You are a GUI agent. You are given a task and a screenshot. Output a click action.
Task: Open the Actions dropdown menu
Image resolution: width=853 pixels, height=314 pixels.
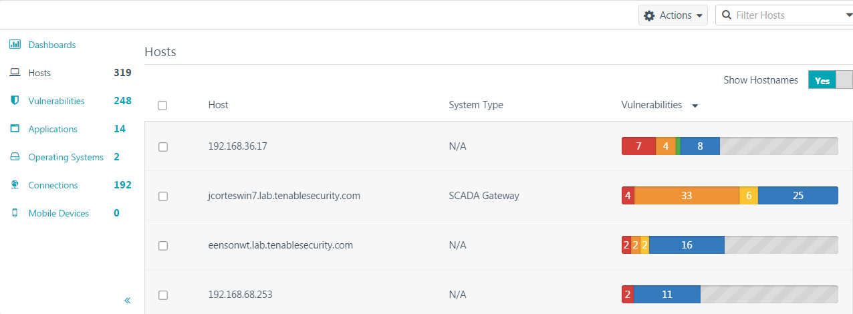[x=673, y=15]
